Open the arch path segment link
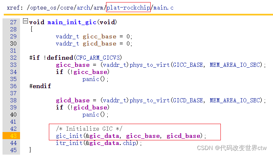Image resolution: width=273 pixels, height=155 pixels. 83,8
